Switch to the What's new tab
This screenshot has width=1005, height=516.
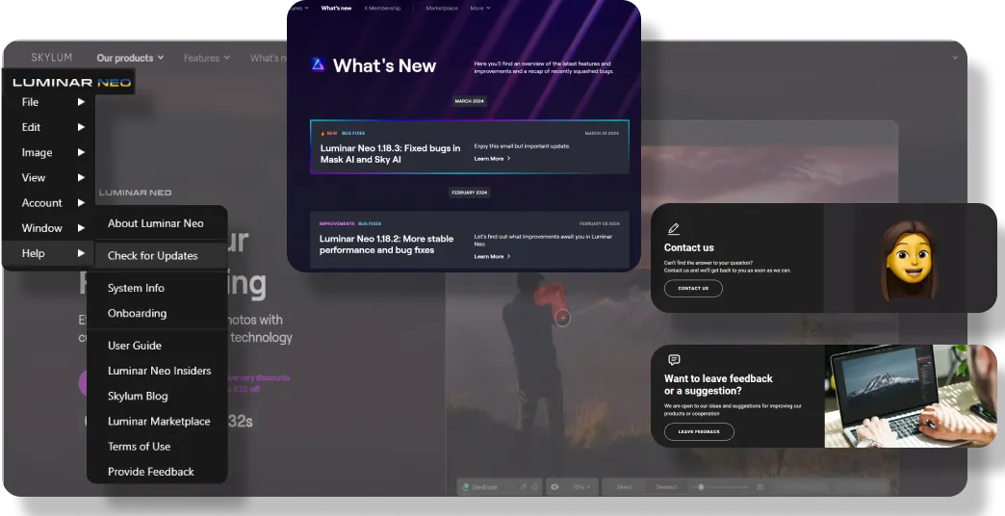click(x=336, y=9)
